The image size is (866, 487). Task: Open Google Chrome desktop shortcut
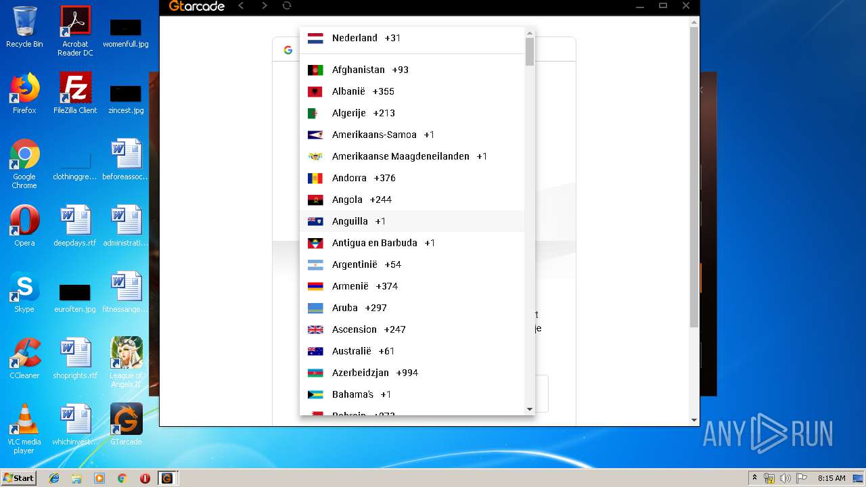point(24,164)
